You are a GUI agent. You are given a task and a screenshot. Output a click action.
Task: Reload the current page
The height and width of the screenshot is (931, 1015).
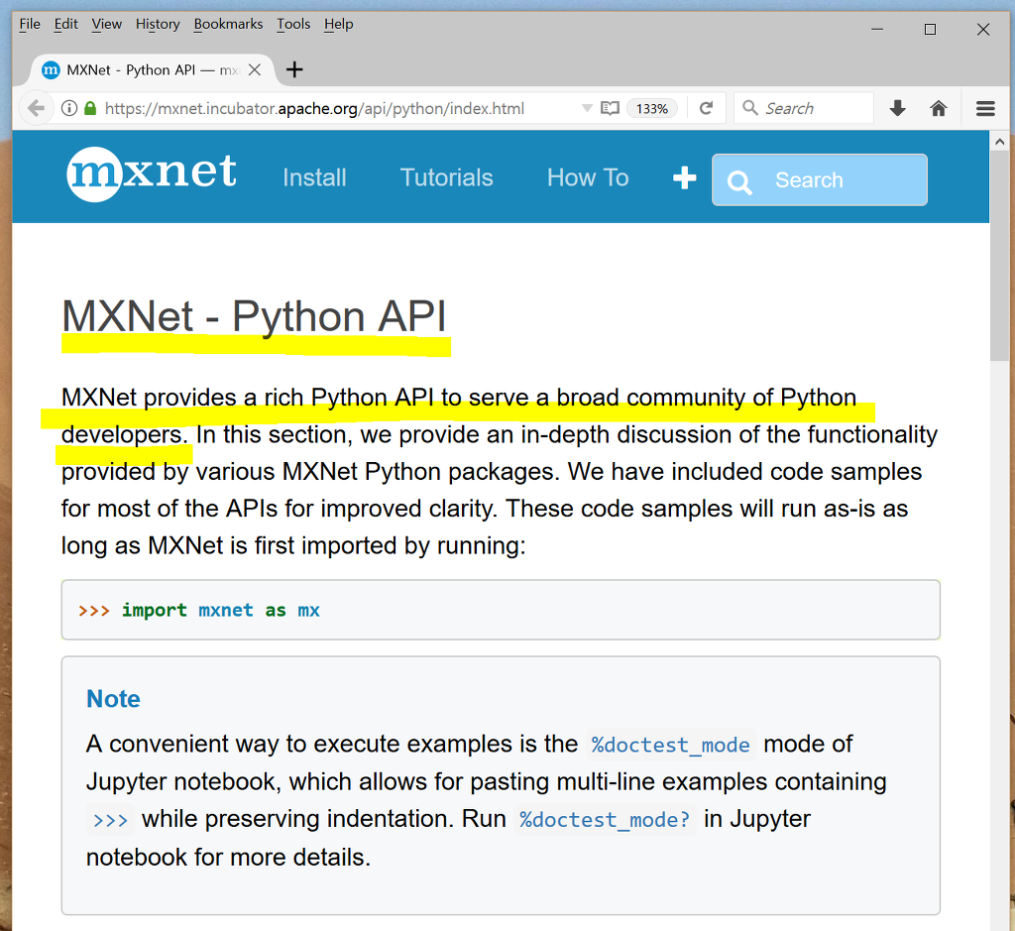click(706, 108)
